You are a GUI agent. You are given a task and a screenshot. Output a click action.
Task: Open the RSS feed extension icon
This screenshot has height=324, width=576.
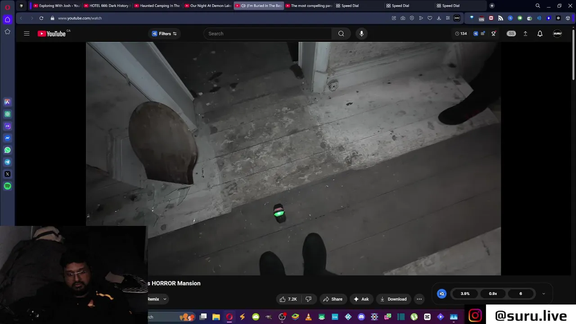click(x=500, y=18)
